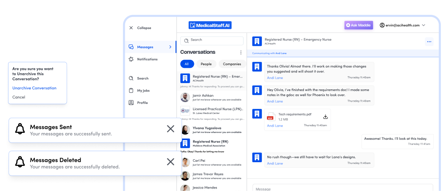Click the conversations Search field

tap(212, 40)
